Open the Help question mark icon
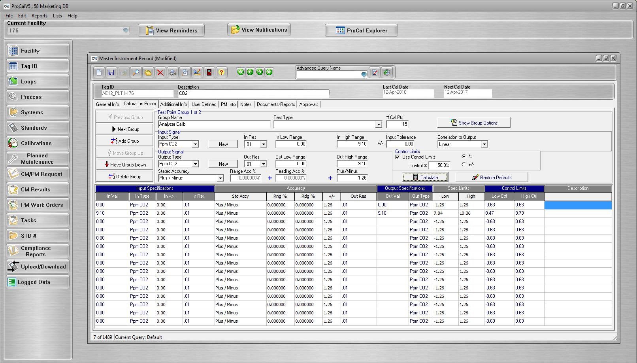This screenshot has height=363, width=637. 222,72
